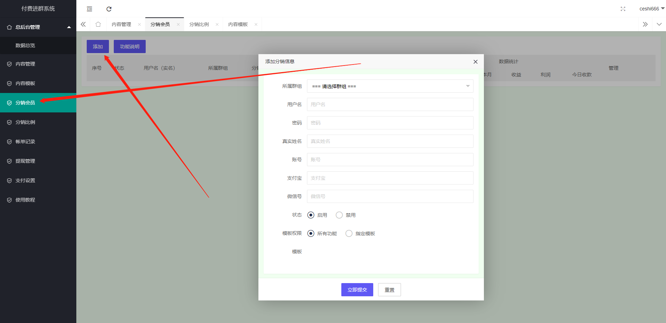
Task: Click the 用户名 input field
Action: (390, 104)
